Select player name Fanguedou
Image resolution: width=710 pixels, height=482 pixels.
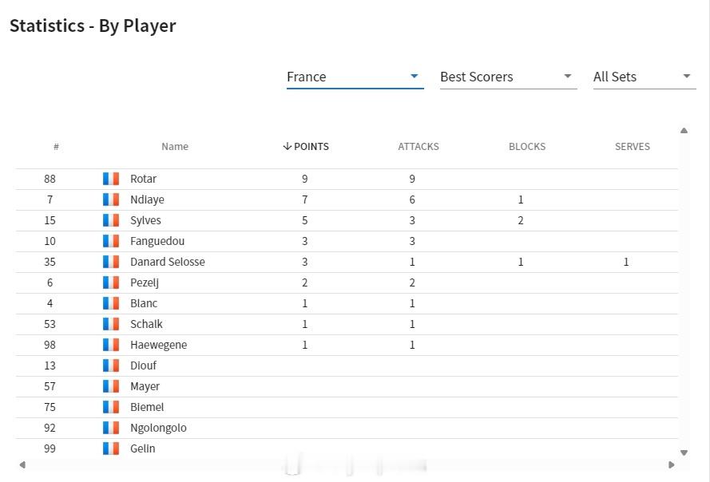click(157, 241)
